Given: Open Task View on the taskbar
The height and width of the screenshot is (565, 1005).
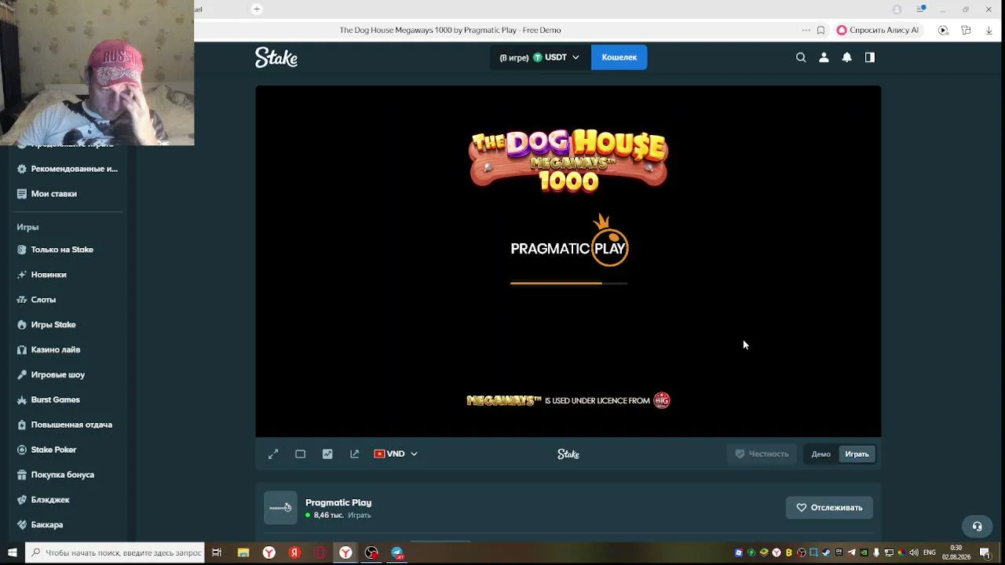Looking at the screenshot, I should 217,552.
